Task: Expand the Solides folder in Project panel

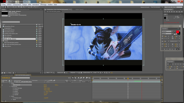Action: (x=2, y=41)
